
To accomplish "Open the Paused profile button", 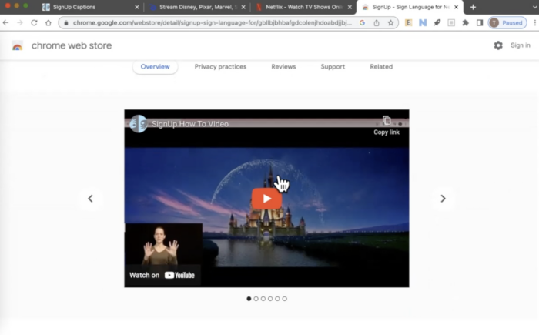I will [507, 22].
